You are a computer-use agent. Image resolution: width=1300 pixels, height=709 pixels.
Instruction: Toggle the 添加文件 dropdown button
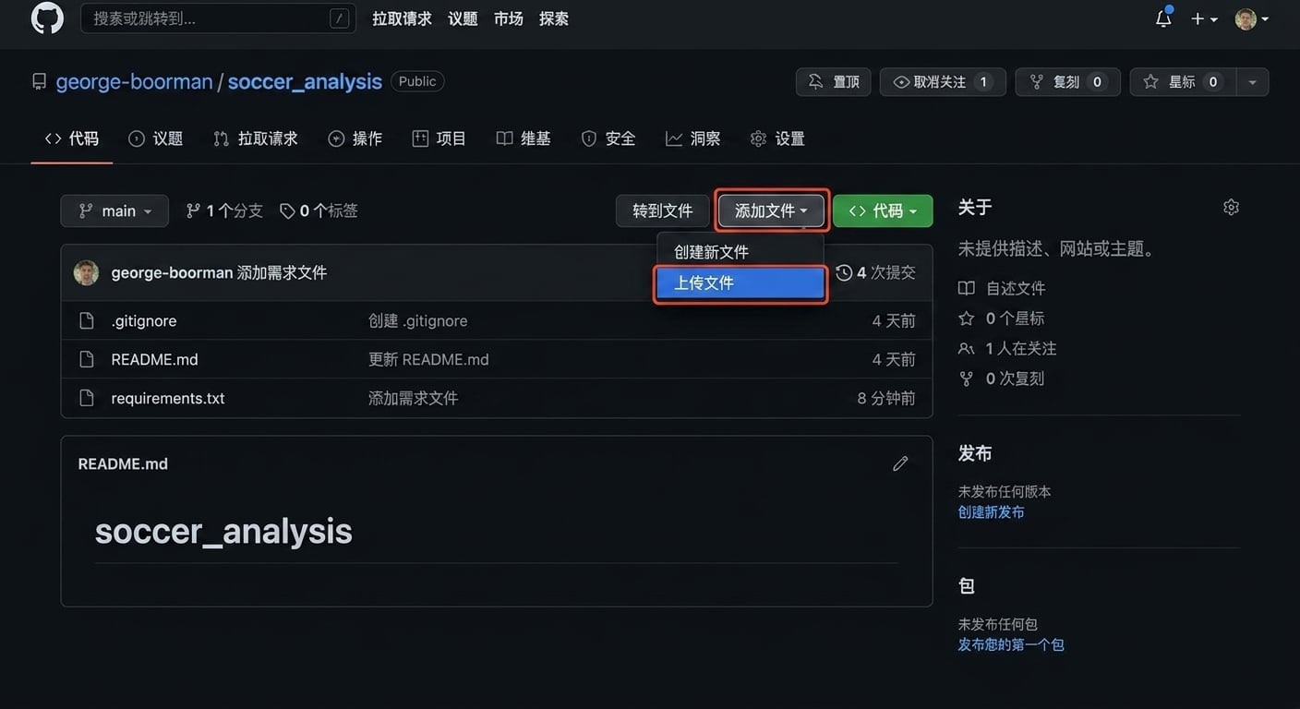771,210
